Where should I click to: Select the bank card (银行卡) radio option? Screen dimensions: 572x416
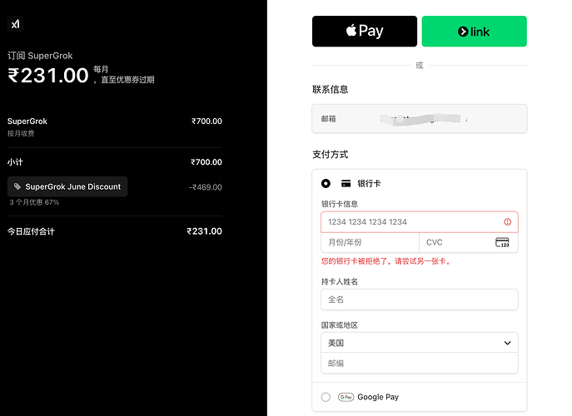[326, 183]
